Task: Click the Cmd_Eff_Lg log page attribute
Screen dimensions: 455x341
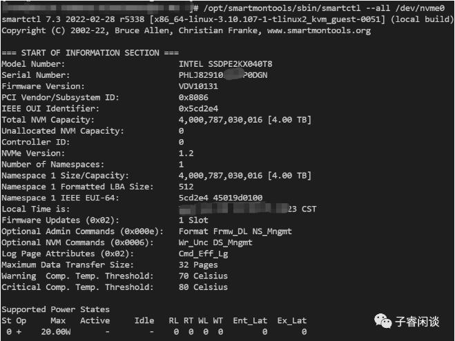Action: tap(204, 254)
